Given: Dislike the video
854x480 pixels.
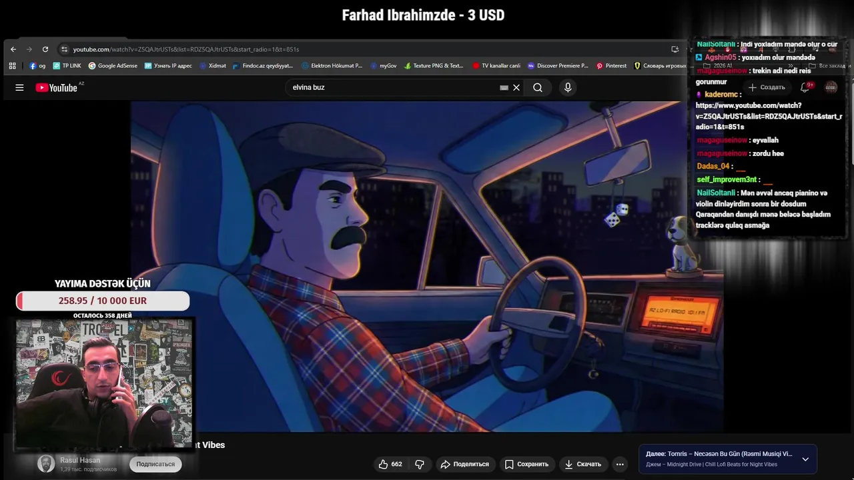Looking at the screenshot, I should click(x=420, y=464).
